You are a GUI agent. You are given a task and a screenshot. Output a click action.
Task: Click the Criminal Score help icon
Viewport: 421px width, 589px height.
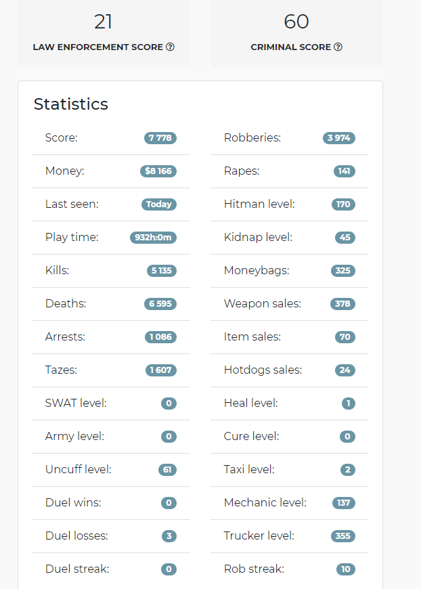tap(338, 47)
